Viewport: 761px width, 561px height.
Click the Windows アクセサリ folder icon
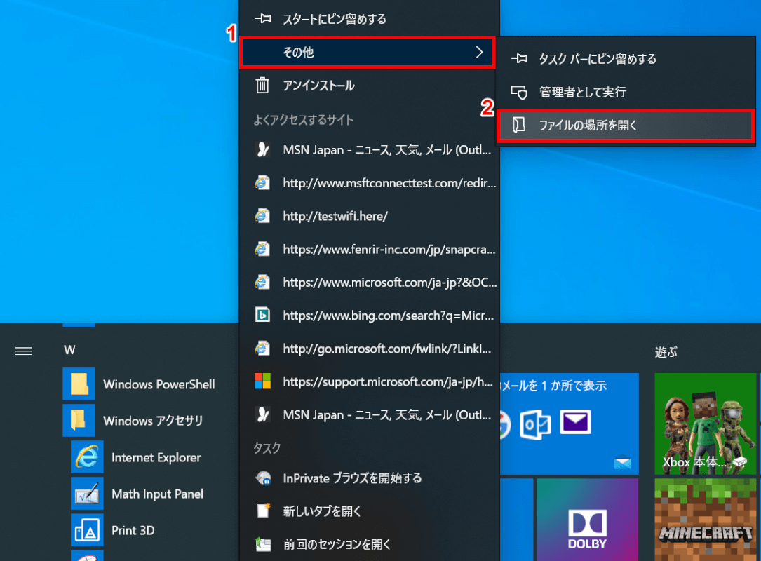pyautogui.click(x=79, y=420)
